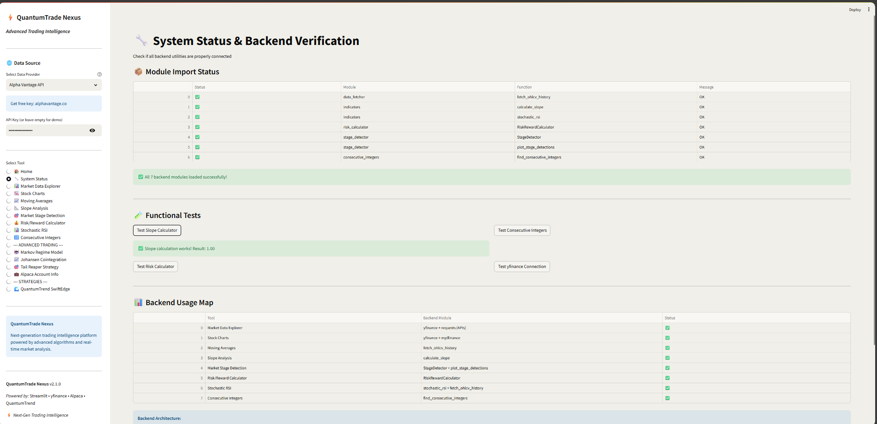Click the QuantumTrade Nexus lightning bolt logo
The image size is (877, 424).
10,17
